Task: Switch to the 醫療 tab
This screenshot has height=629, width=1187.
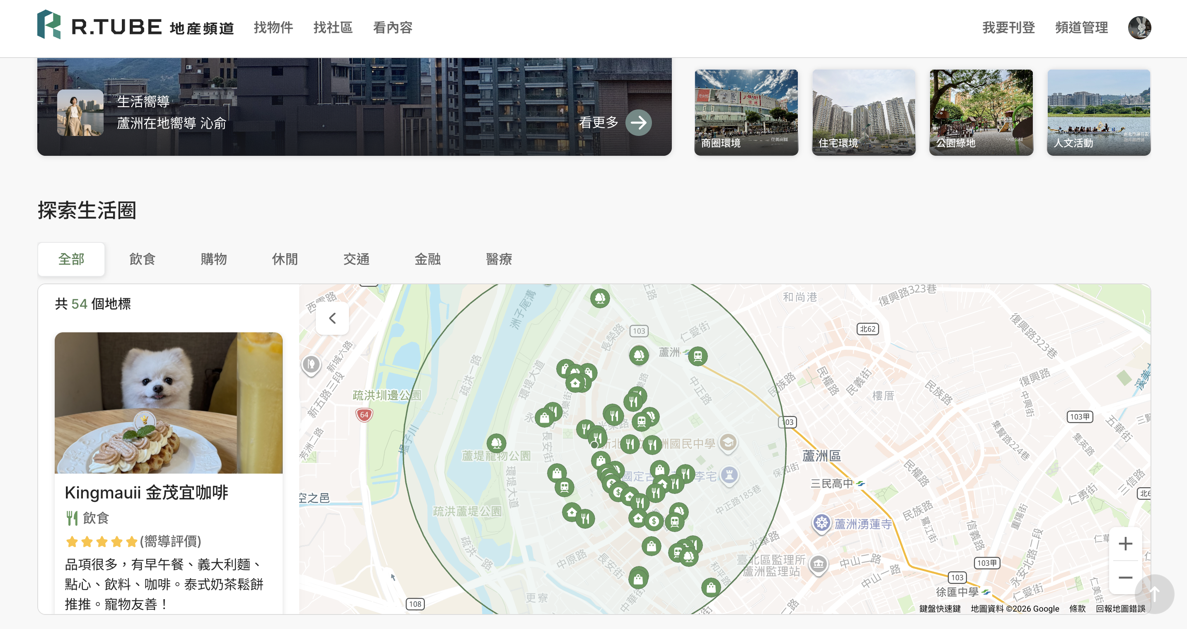Action: click(499, 259)
